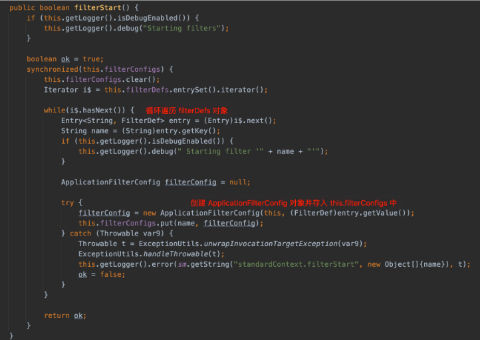Click the filterConfigs.clear() call
This screenshot has width=480, height=340.
click(99, 79)
